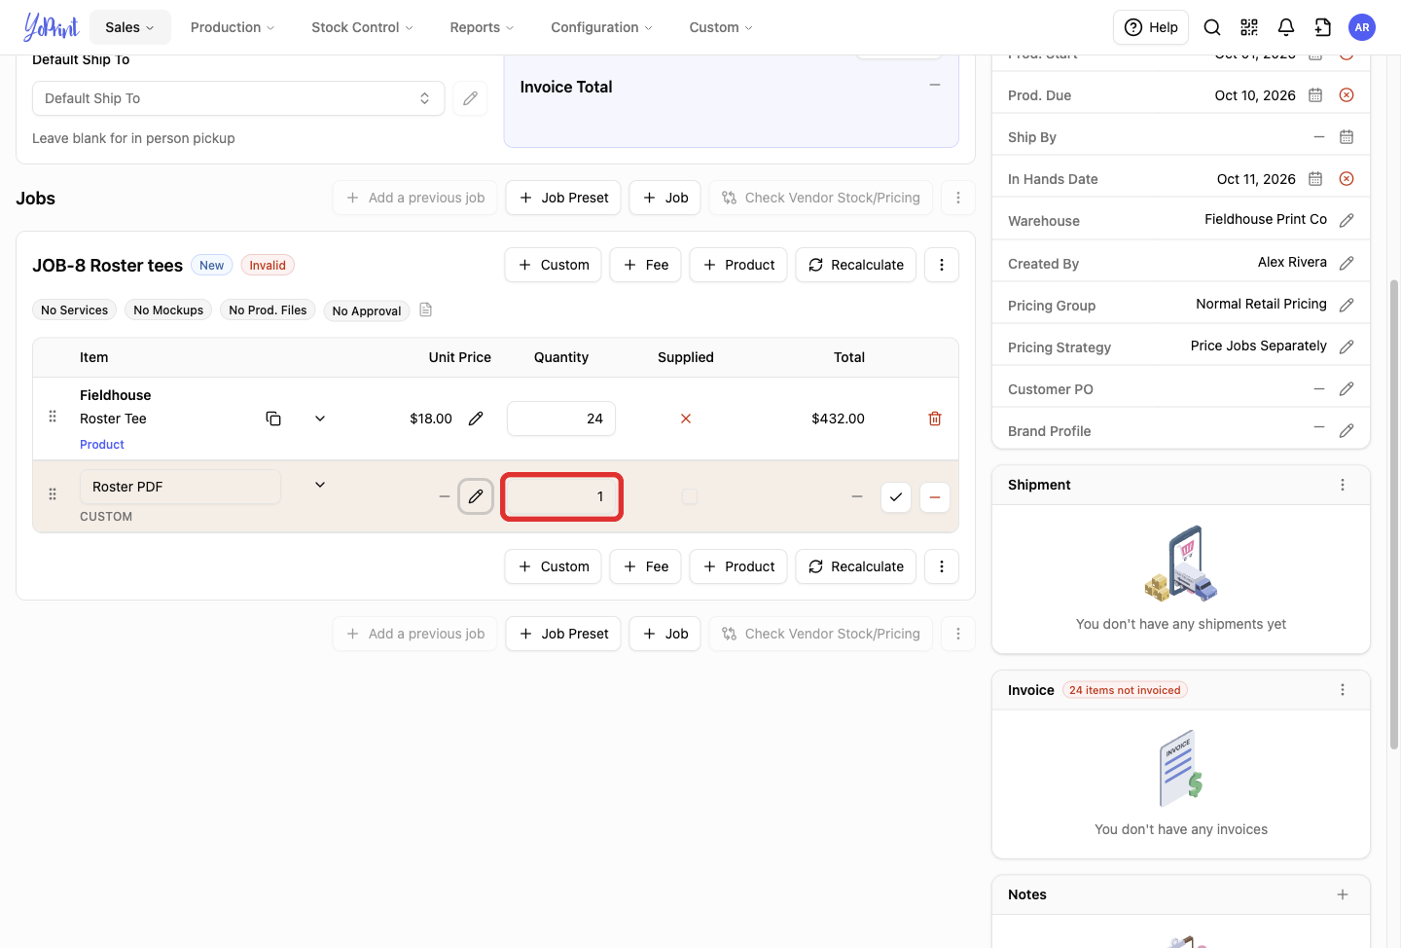Edit the Default Ship To address pencil
Screen dimensions: 1401x948
point(470,98)
